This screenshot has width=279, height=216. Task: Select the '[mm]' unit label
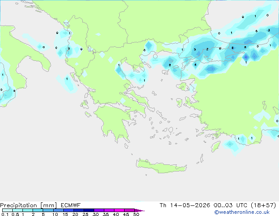[x=48, y=205]
